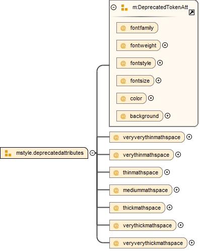
Task: Select the fontweight attribute
Action: coord(139,45)
